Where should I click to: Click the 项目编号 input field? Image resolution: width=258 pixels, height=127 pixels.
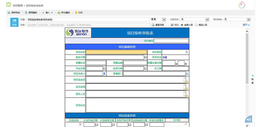[x=171, y=41]
